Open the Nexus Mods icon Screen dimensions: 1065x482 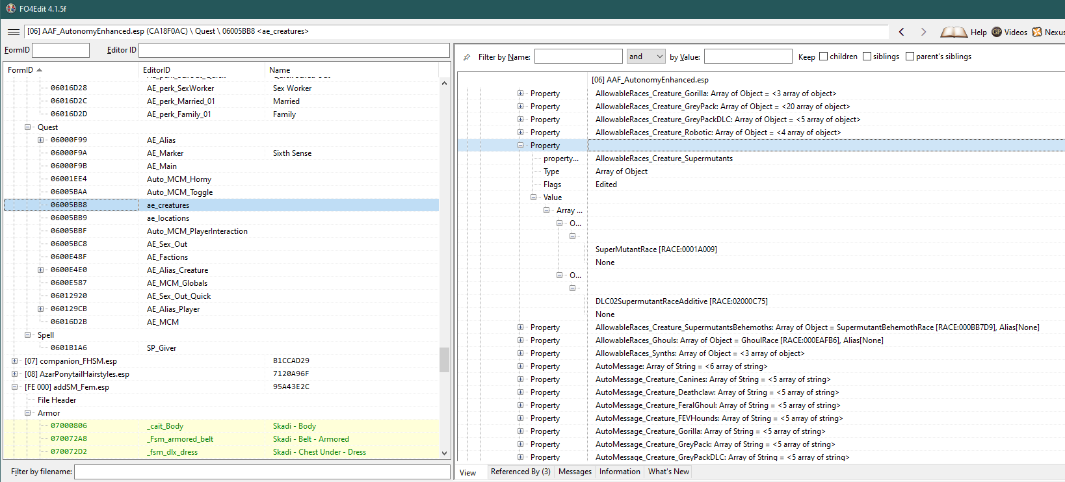point(1037,32)
